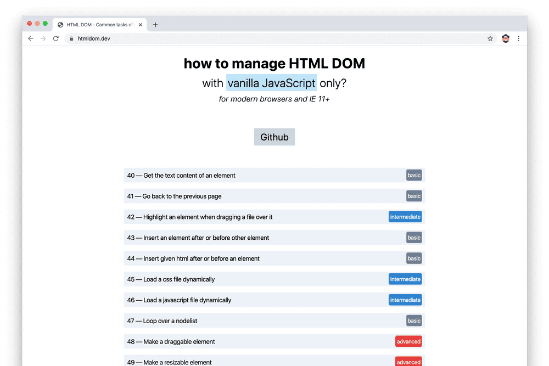The width and height of the screenshot is (549, 366).
Task: Click the browser back arrow
Action: (31, 38)
